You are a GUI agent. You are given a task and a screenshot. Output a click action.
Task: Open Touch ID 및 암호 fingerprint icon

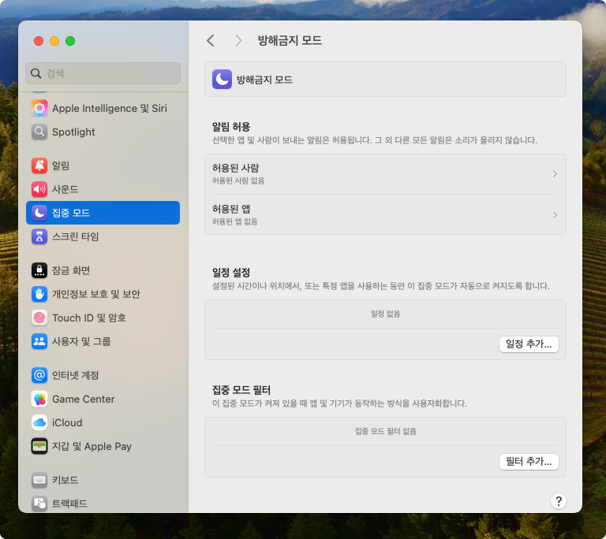click(39, 318)
